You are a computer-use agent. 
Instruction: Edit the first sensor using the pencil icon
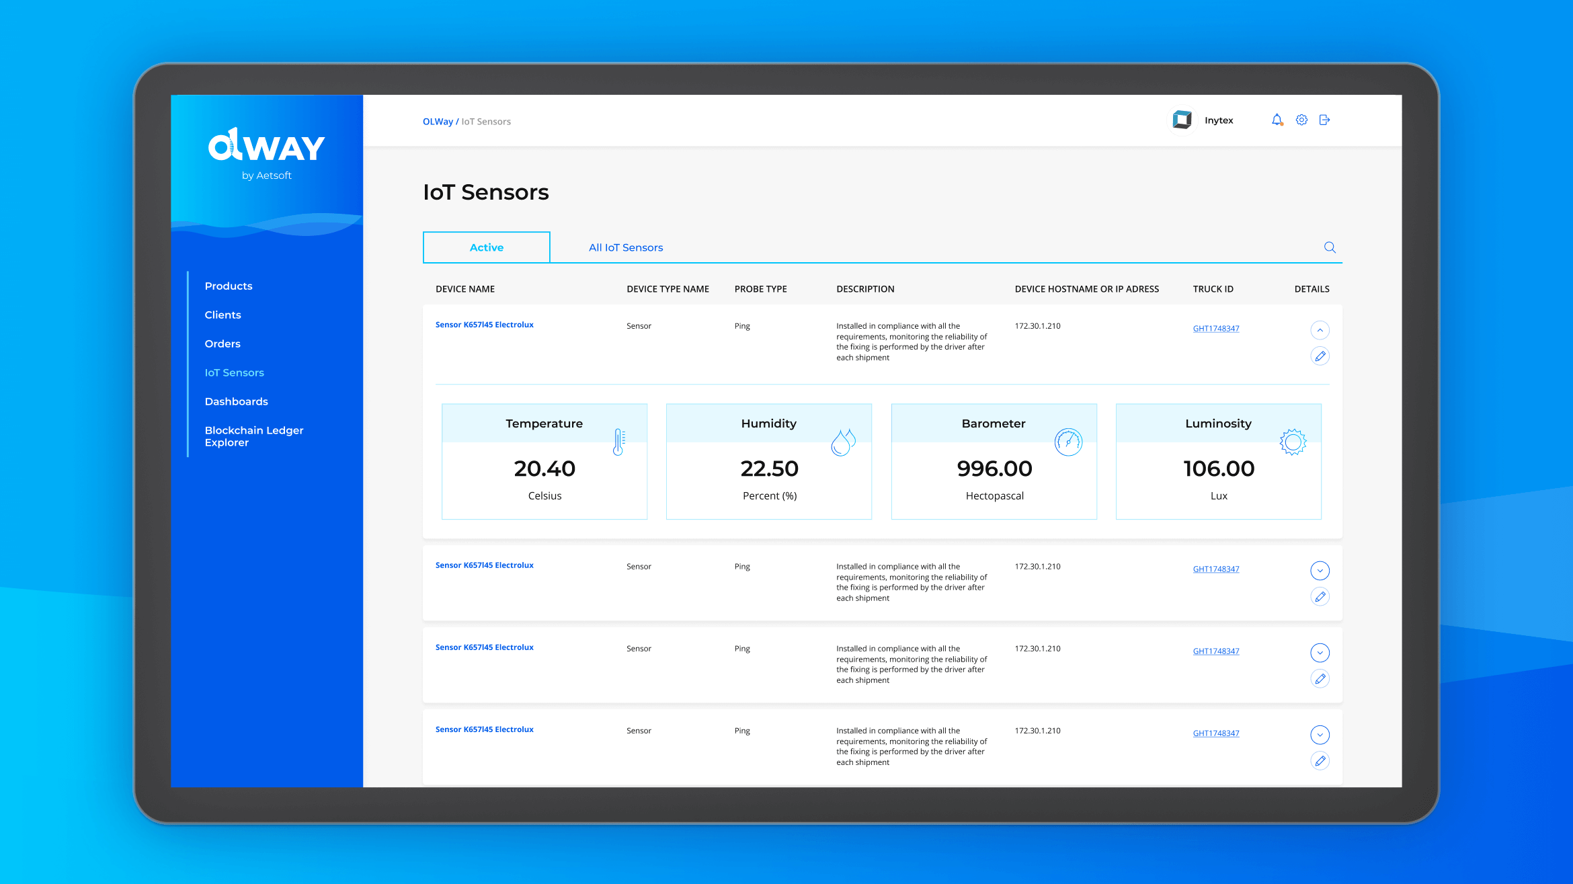pyautogui.click(x=1320, y=356)
